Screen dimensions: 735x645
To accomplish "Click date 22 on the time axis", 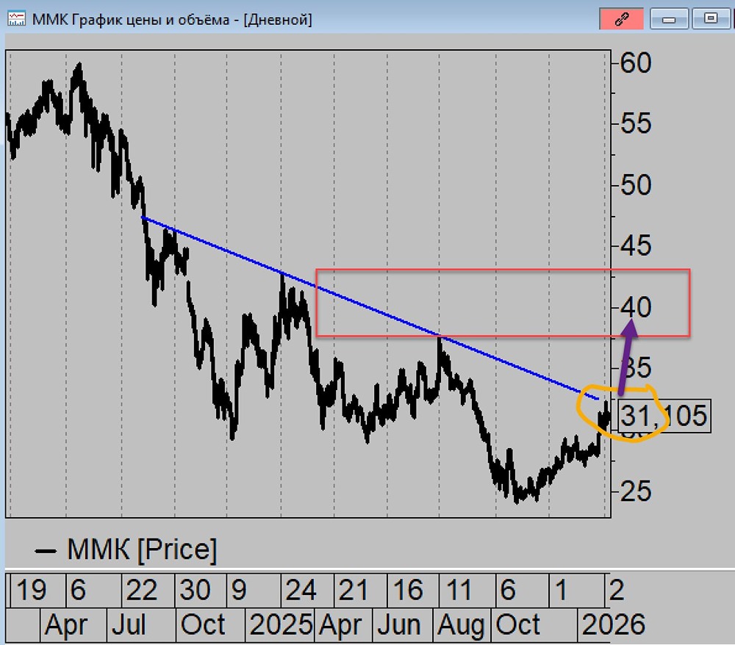I will [142, 590].
